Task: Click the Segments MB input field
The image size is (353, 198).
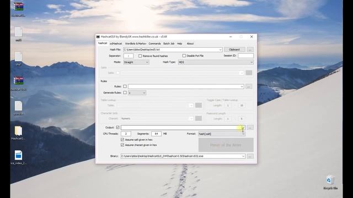Action: 156,134
